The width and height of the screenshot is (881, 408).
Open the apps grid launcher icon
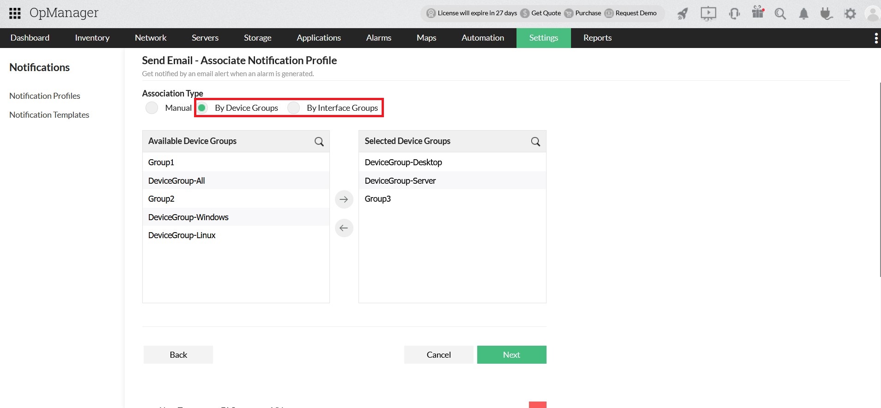(x=15, y=13)
